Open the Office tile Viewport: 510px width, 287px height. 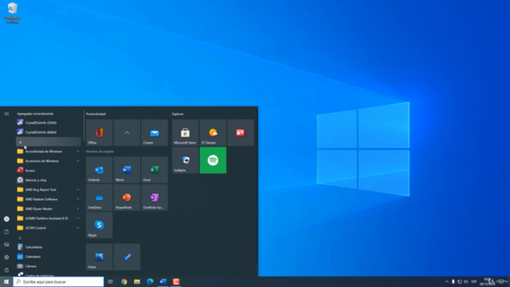(99, 132)
